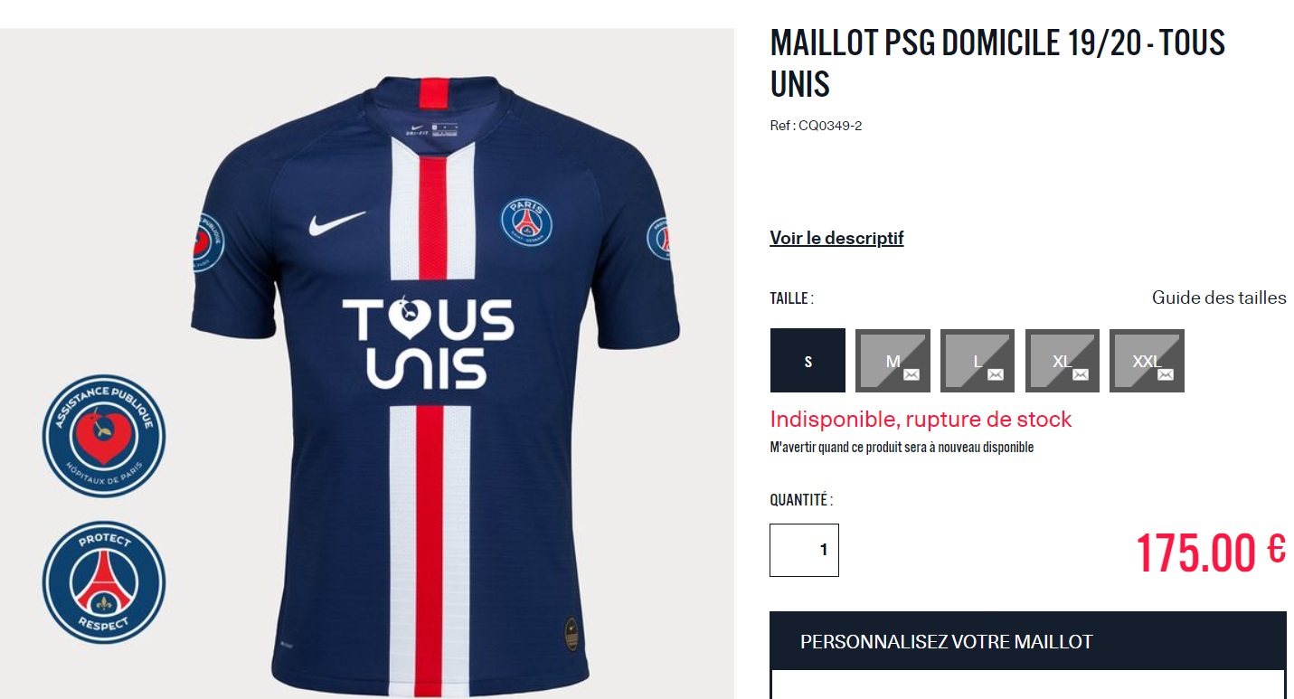Click the main jersey product image
Screen dimensions: 1294x699
[x=434, y=506]
